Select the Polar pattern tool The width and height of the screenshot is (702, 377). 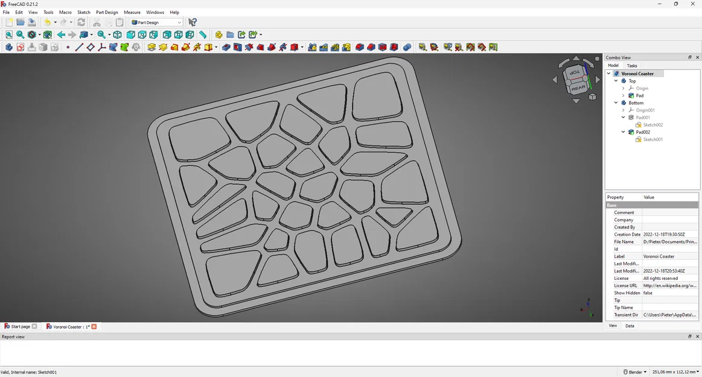click(x=335, y=47)
